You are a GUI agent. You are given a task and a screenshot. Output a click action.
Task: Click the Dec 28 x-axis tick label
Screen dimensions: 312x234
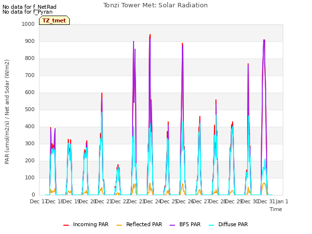(218, 201)
